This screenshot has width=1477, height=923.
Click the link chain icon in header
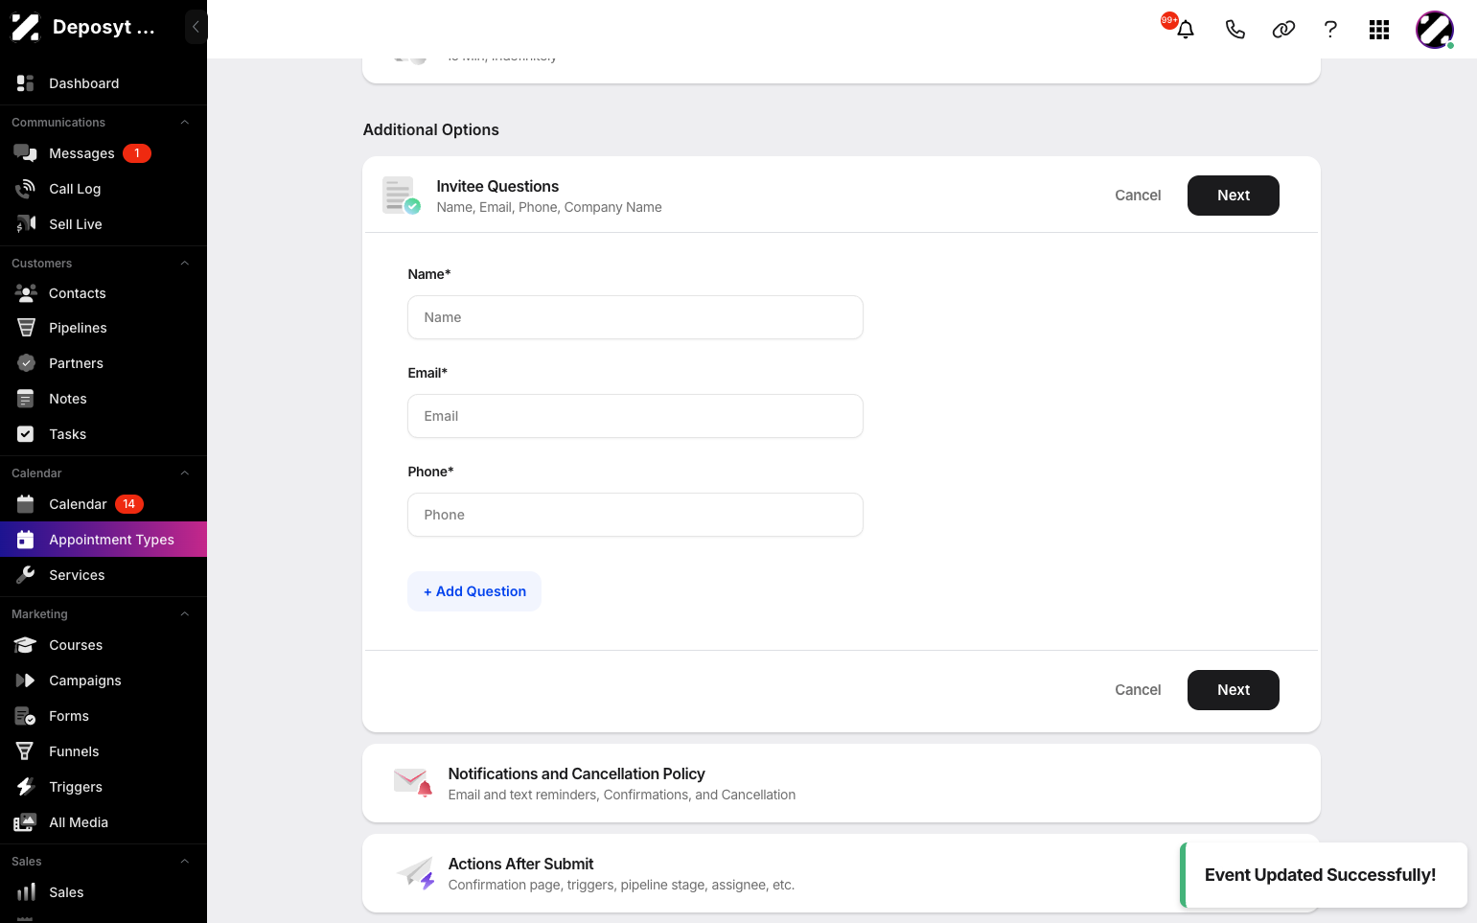(x=1283, y=30)
